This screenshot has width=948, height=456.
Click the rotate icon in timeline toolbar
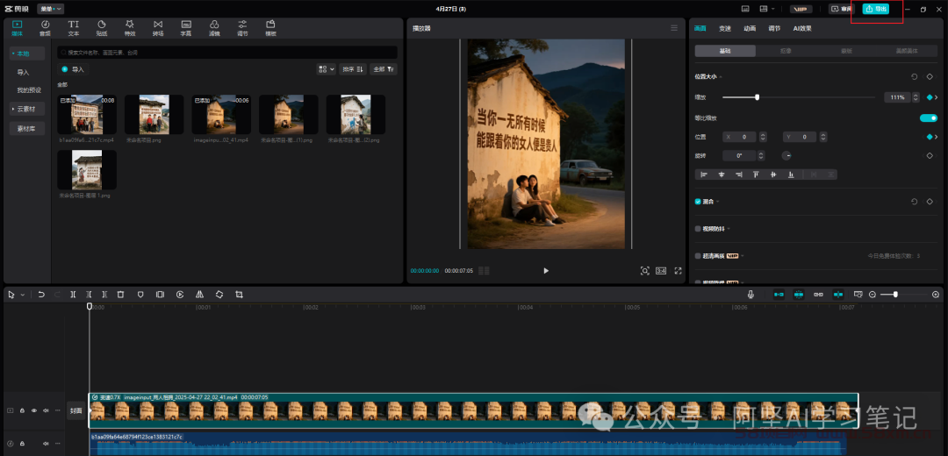[x=219, y=294]
